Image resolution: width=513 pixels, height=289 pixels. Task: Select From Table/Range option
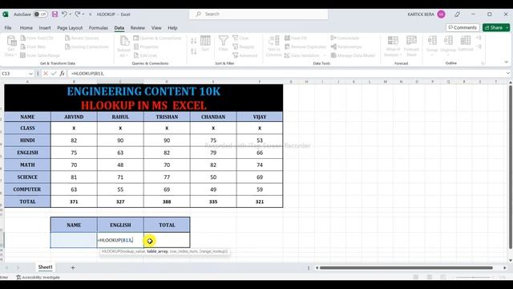(40, 55)
